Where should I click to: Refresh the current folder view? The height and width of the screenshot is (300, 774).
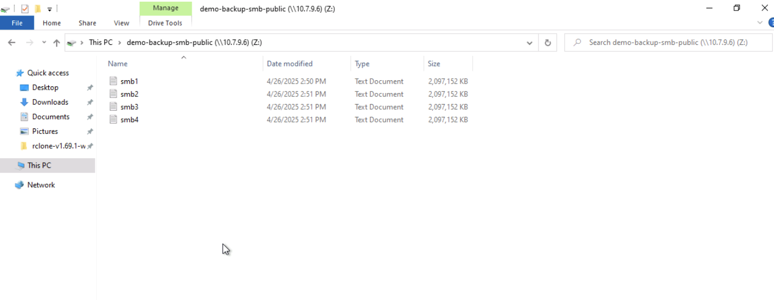[x=548, y=43]
